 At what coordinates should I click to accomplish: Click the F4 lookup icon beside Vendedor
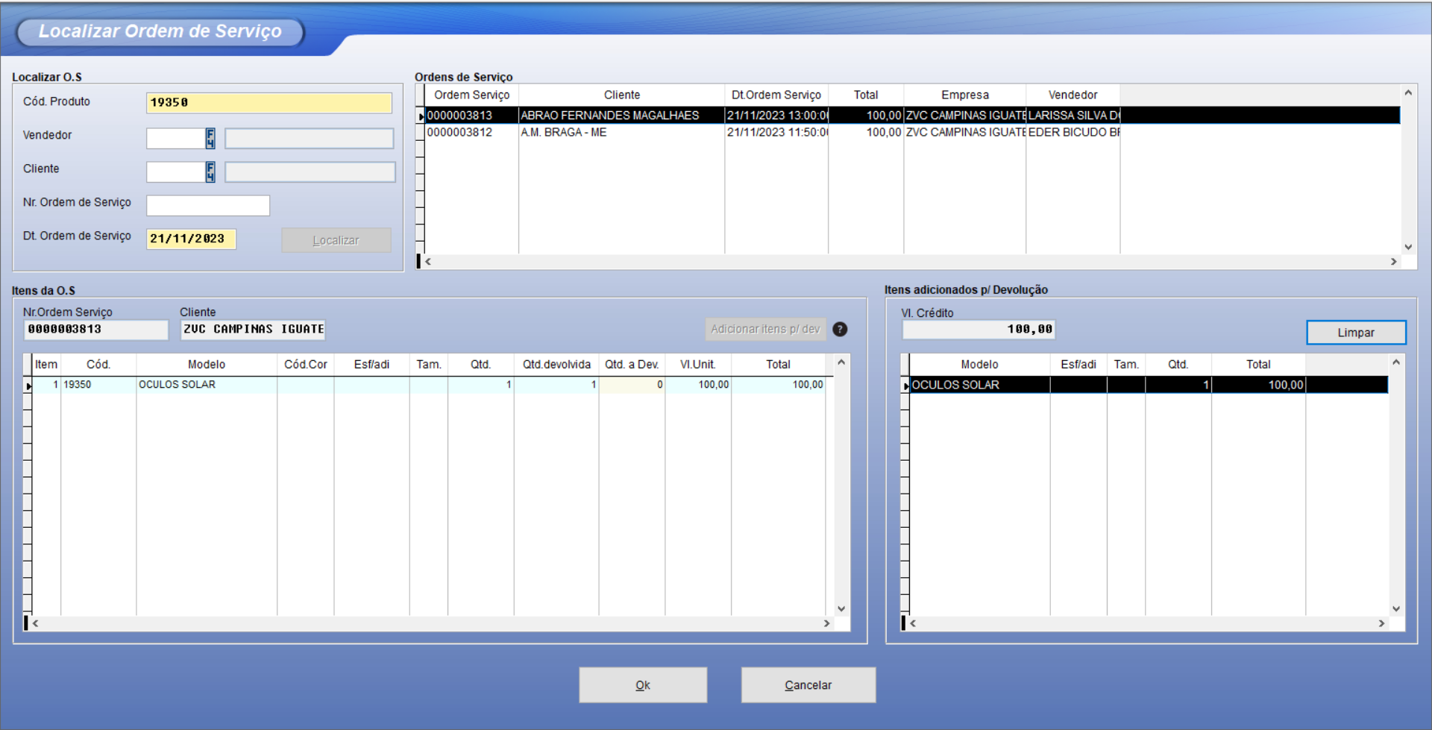coord(210,139)
